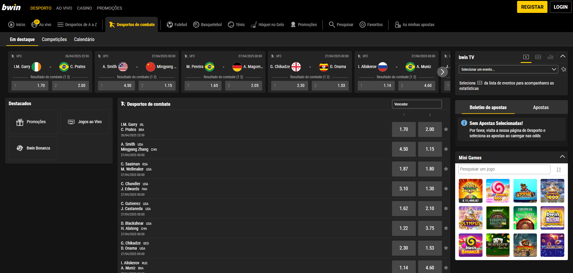
Task: Select Desportos de combate nav item
Action: (x=132, y=25)
